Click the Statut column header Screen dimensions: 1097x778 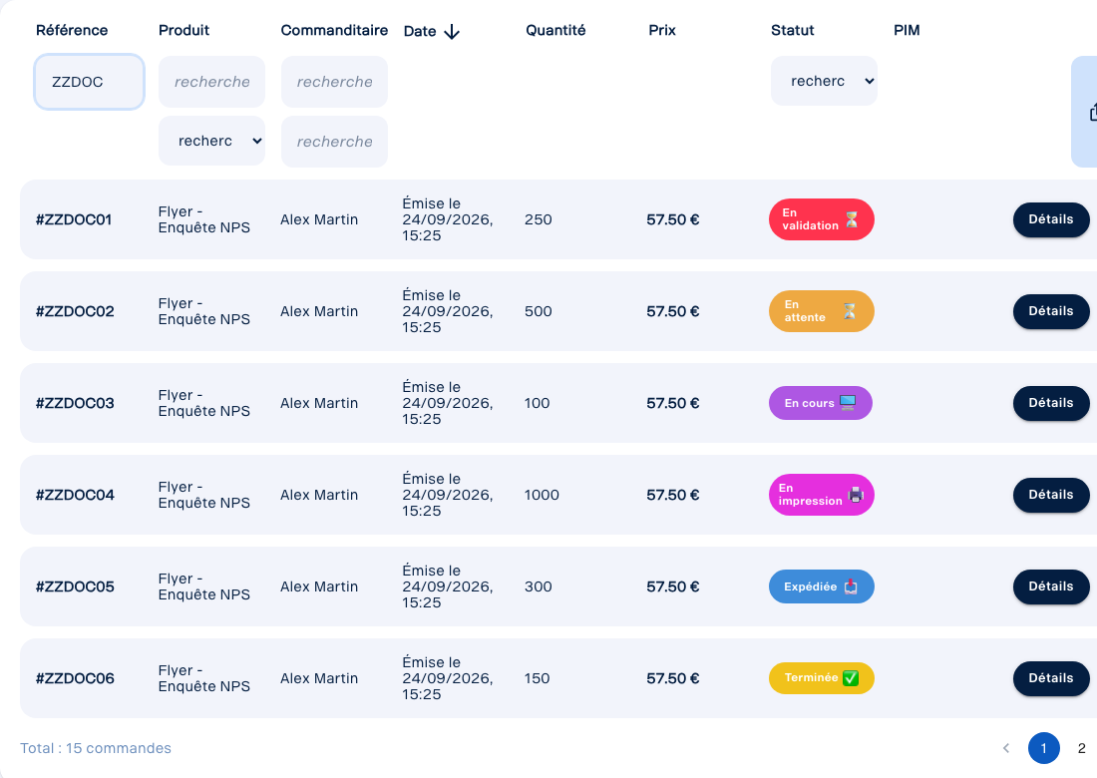[793, 30]
